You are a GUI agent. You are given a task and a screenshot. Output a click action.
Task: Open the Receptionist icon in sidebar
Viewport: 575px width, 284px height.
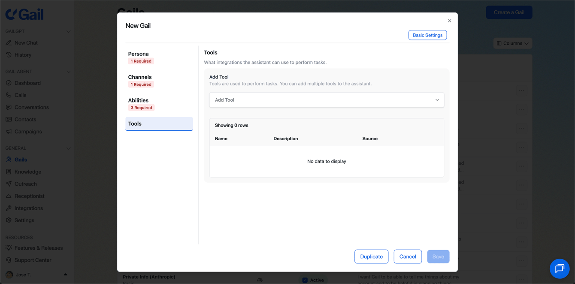9,196
